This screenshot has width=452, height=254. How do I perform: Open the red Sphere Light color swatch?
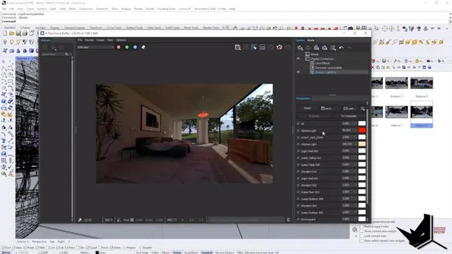click(362, 130)
